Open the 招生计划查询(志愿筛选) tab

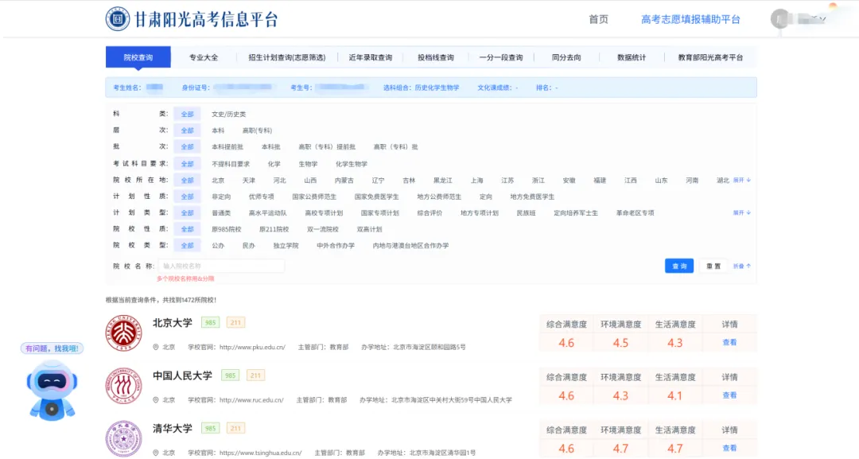click(x=287, y=57)
